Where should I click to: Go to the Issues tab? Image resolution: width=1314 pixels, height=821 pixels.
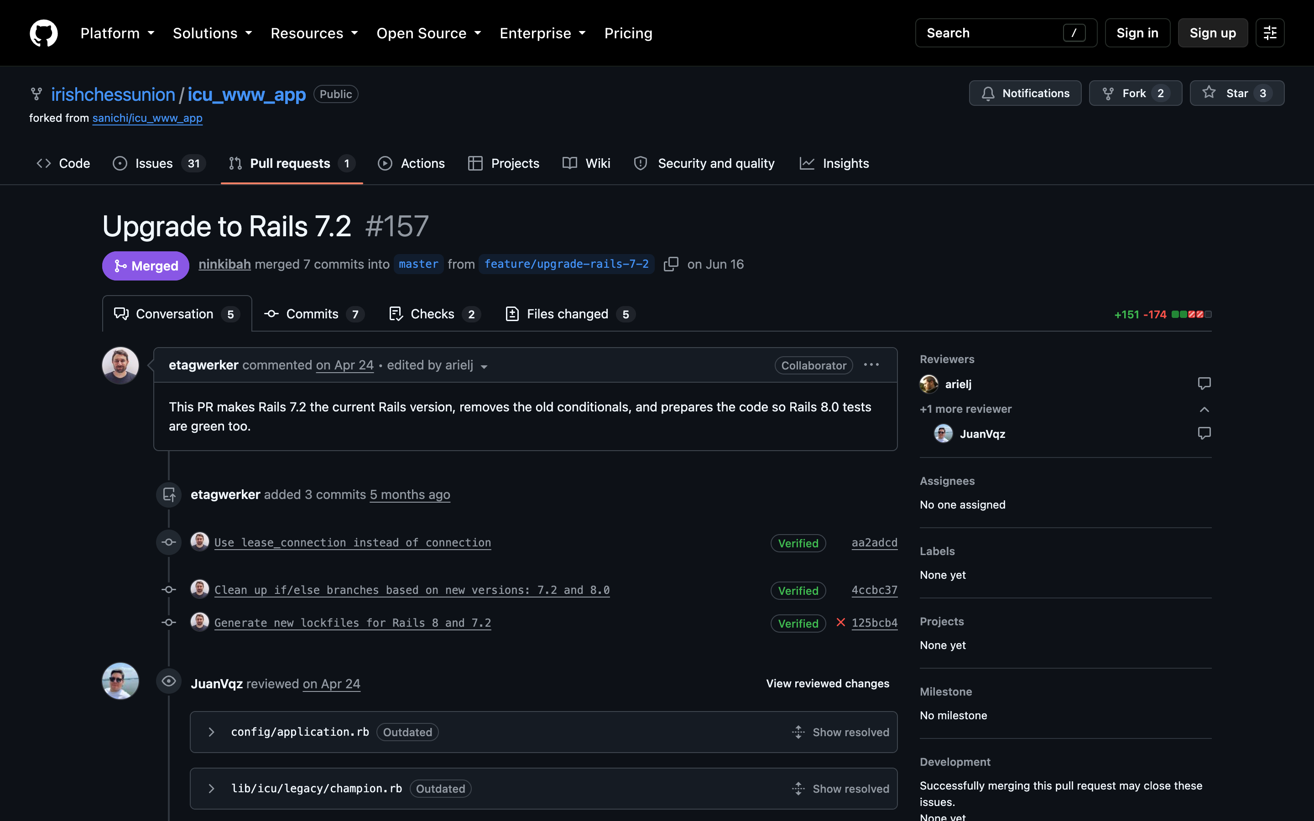[x=159, y=163]
